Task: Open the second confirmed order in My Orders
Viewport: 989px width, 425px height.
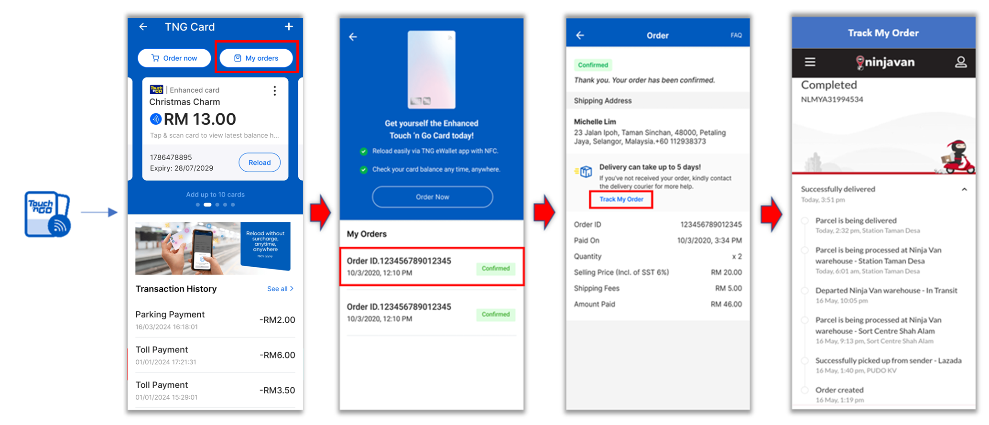Action: 432,313
